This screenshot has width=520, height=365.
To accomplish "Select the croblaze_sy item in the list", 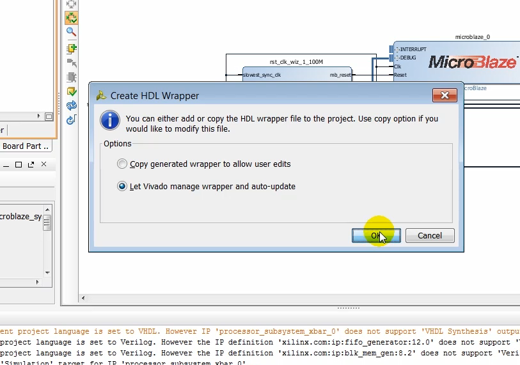I will [x=20, y=217].
